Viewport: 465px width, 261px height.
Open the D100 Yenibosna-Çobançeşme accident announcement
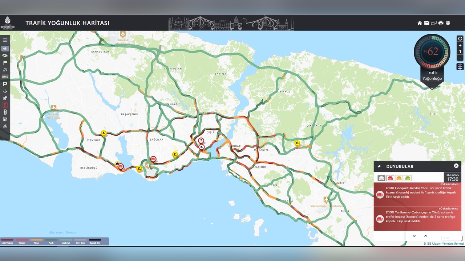tap(417, 219)
